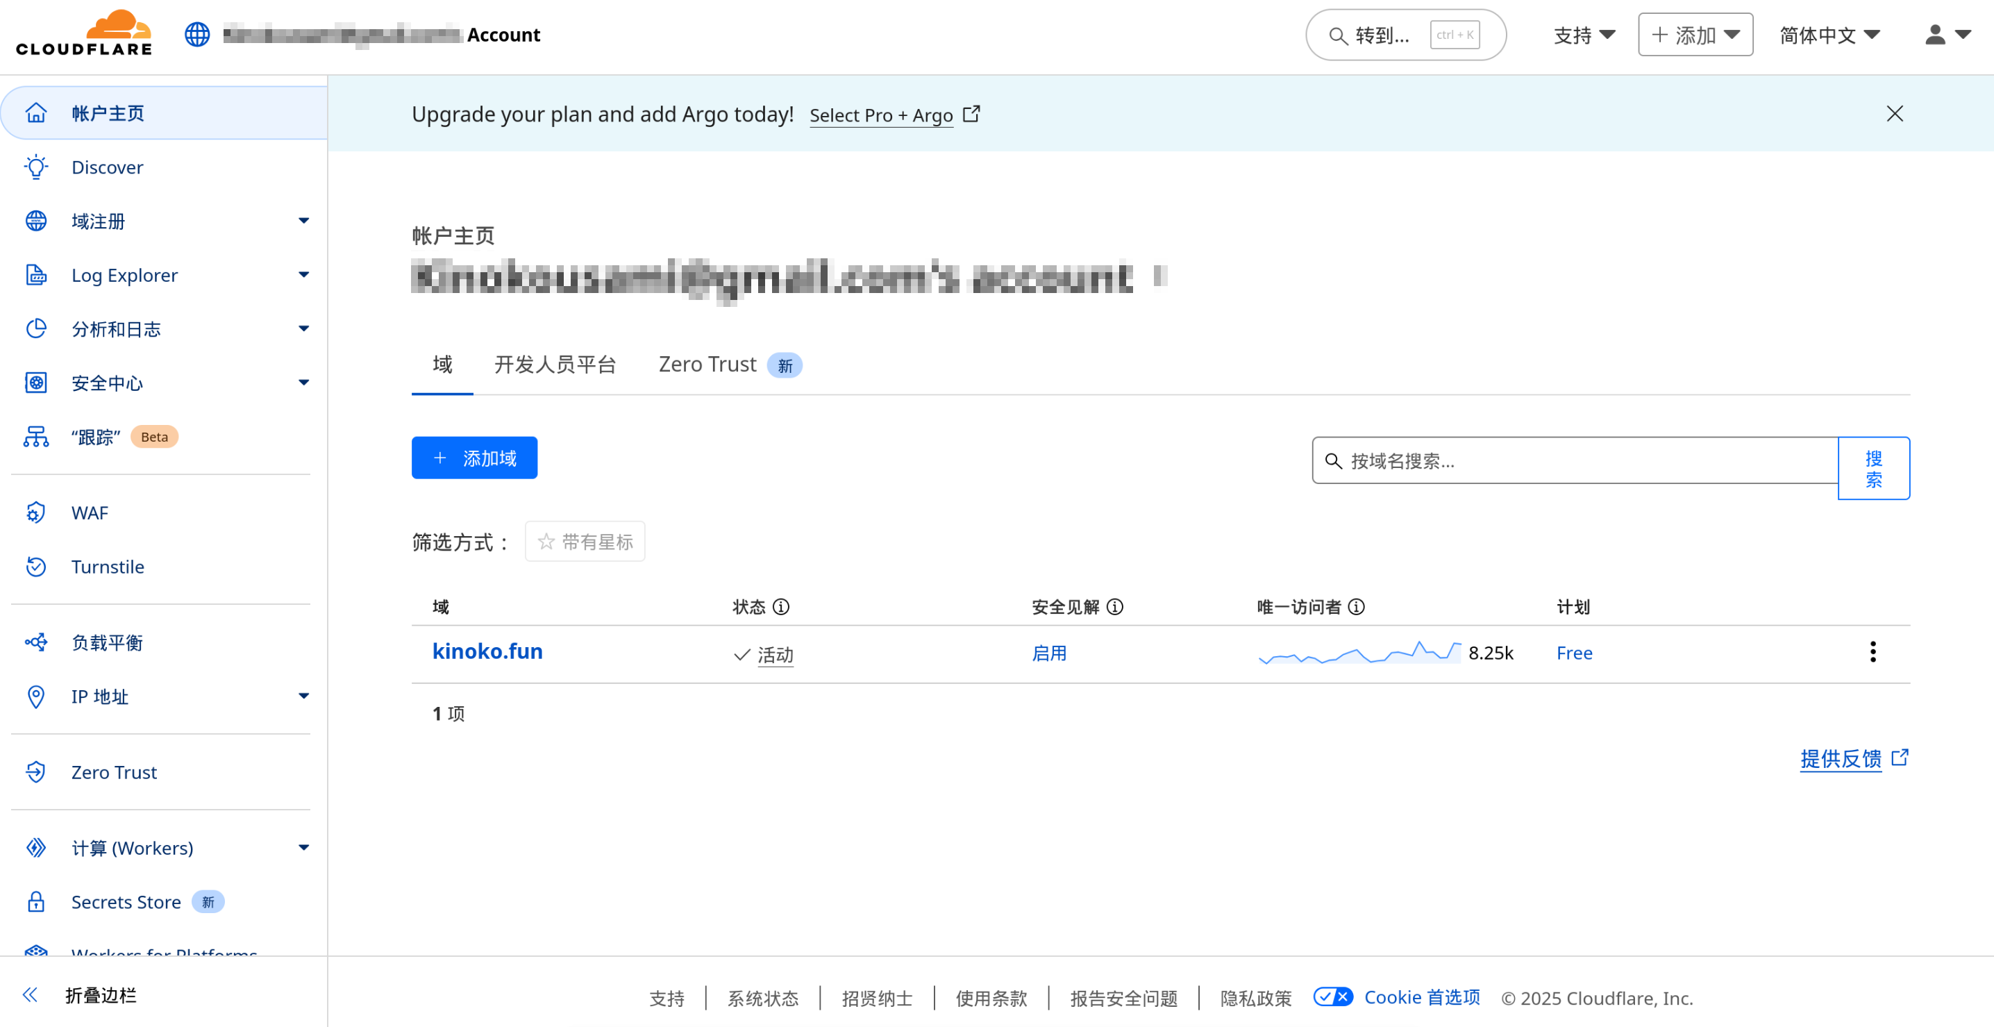The width and height of the screenshot is (1994, 1027).
Task: Click the Free plan link
Action: point(1575,653)
